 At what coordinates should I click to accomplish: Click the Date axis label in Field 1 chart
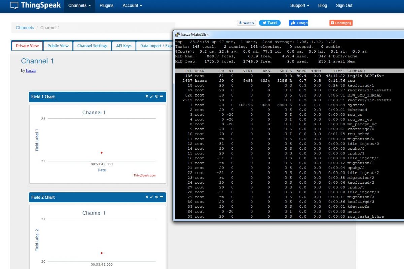pyautogui.click(x=102, y=170)
